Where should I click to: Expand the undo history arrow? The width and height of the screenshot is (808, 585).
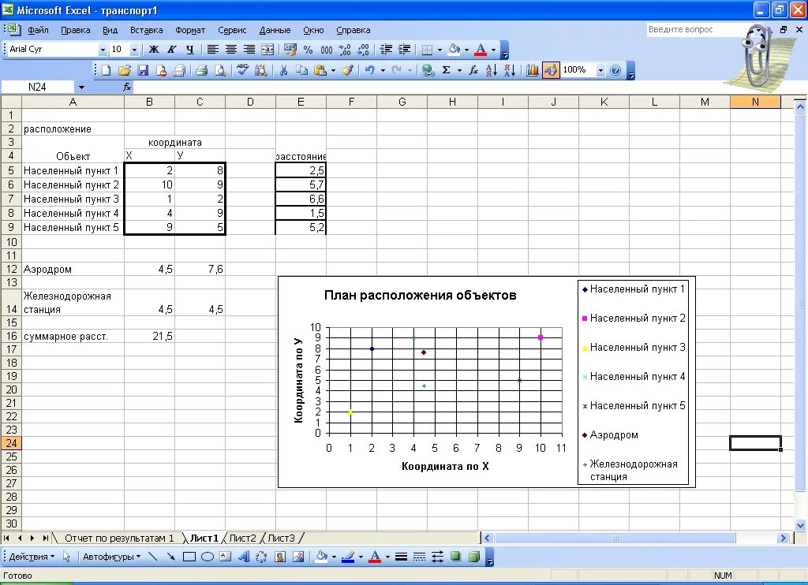(x=383, y=70)
